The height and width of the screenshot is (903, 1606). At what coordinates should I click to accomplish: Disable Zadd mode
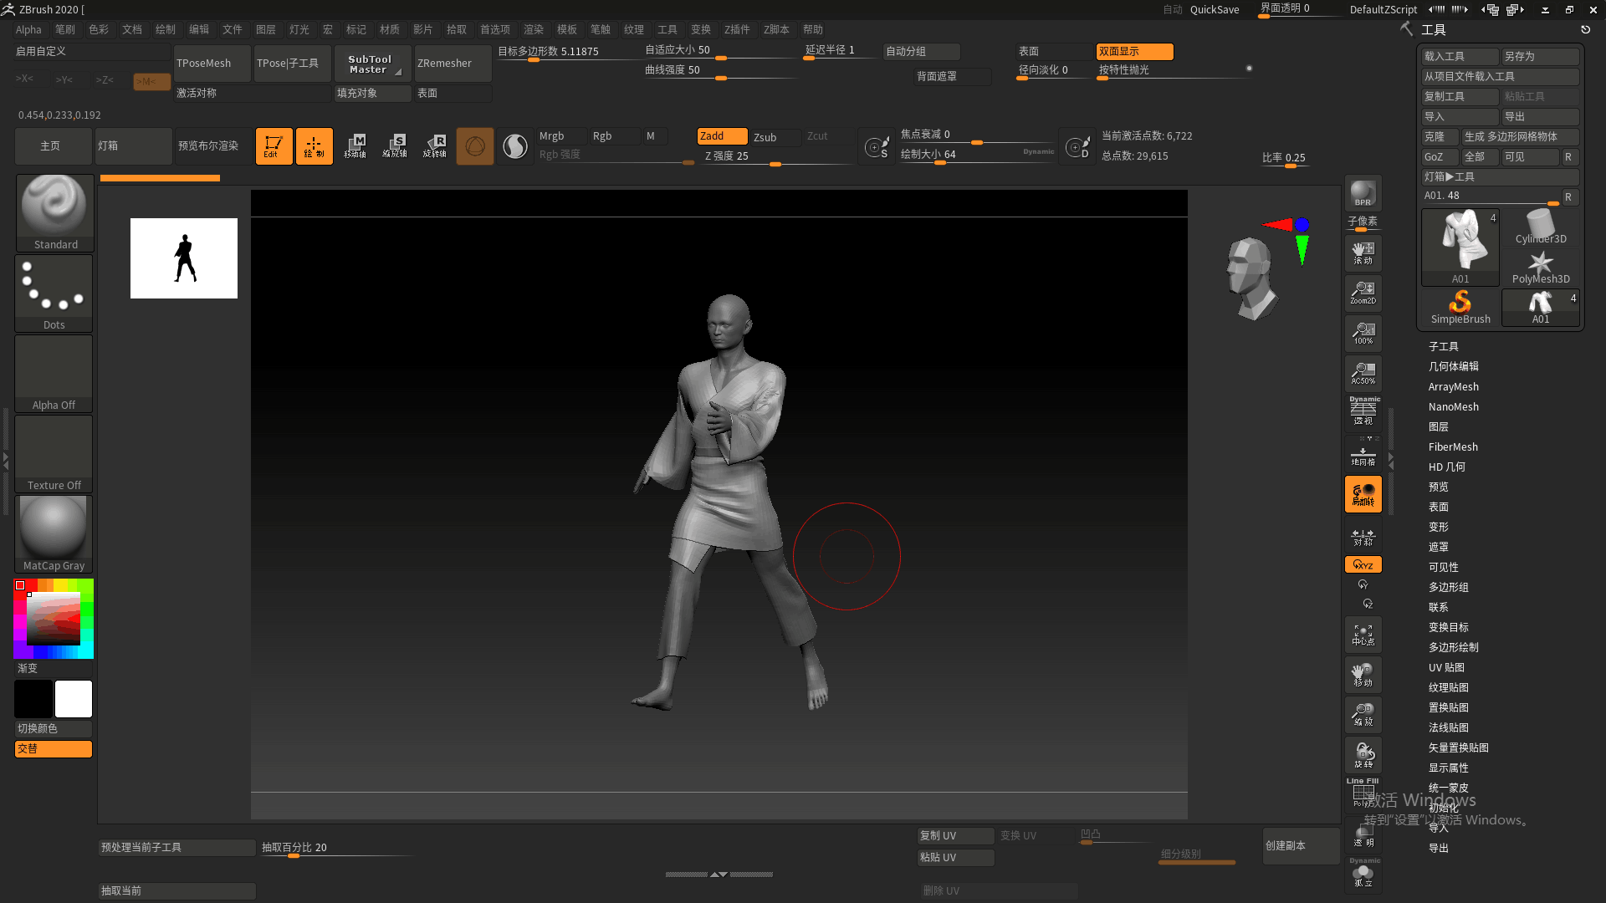tap(721, 136)
